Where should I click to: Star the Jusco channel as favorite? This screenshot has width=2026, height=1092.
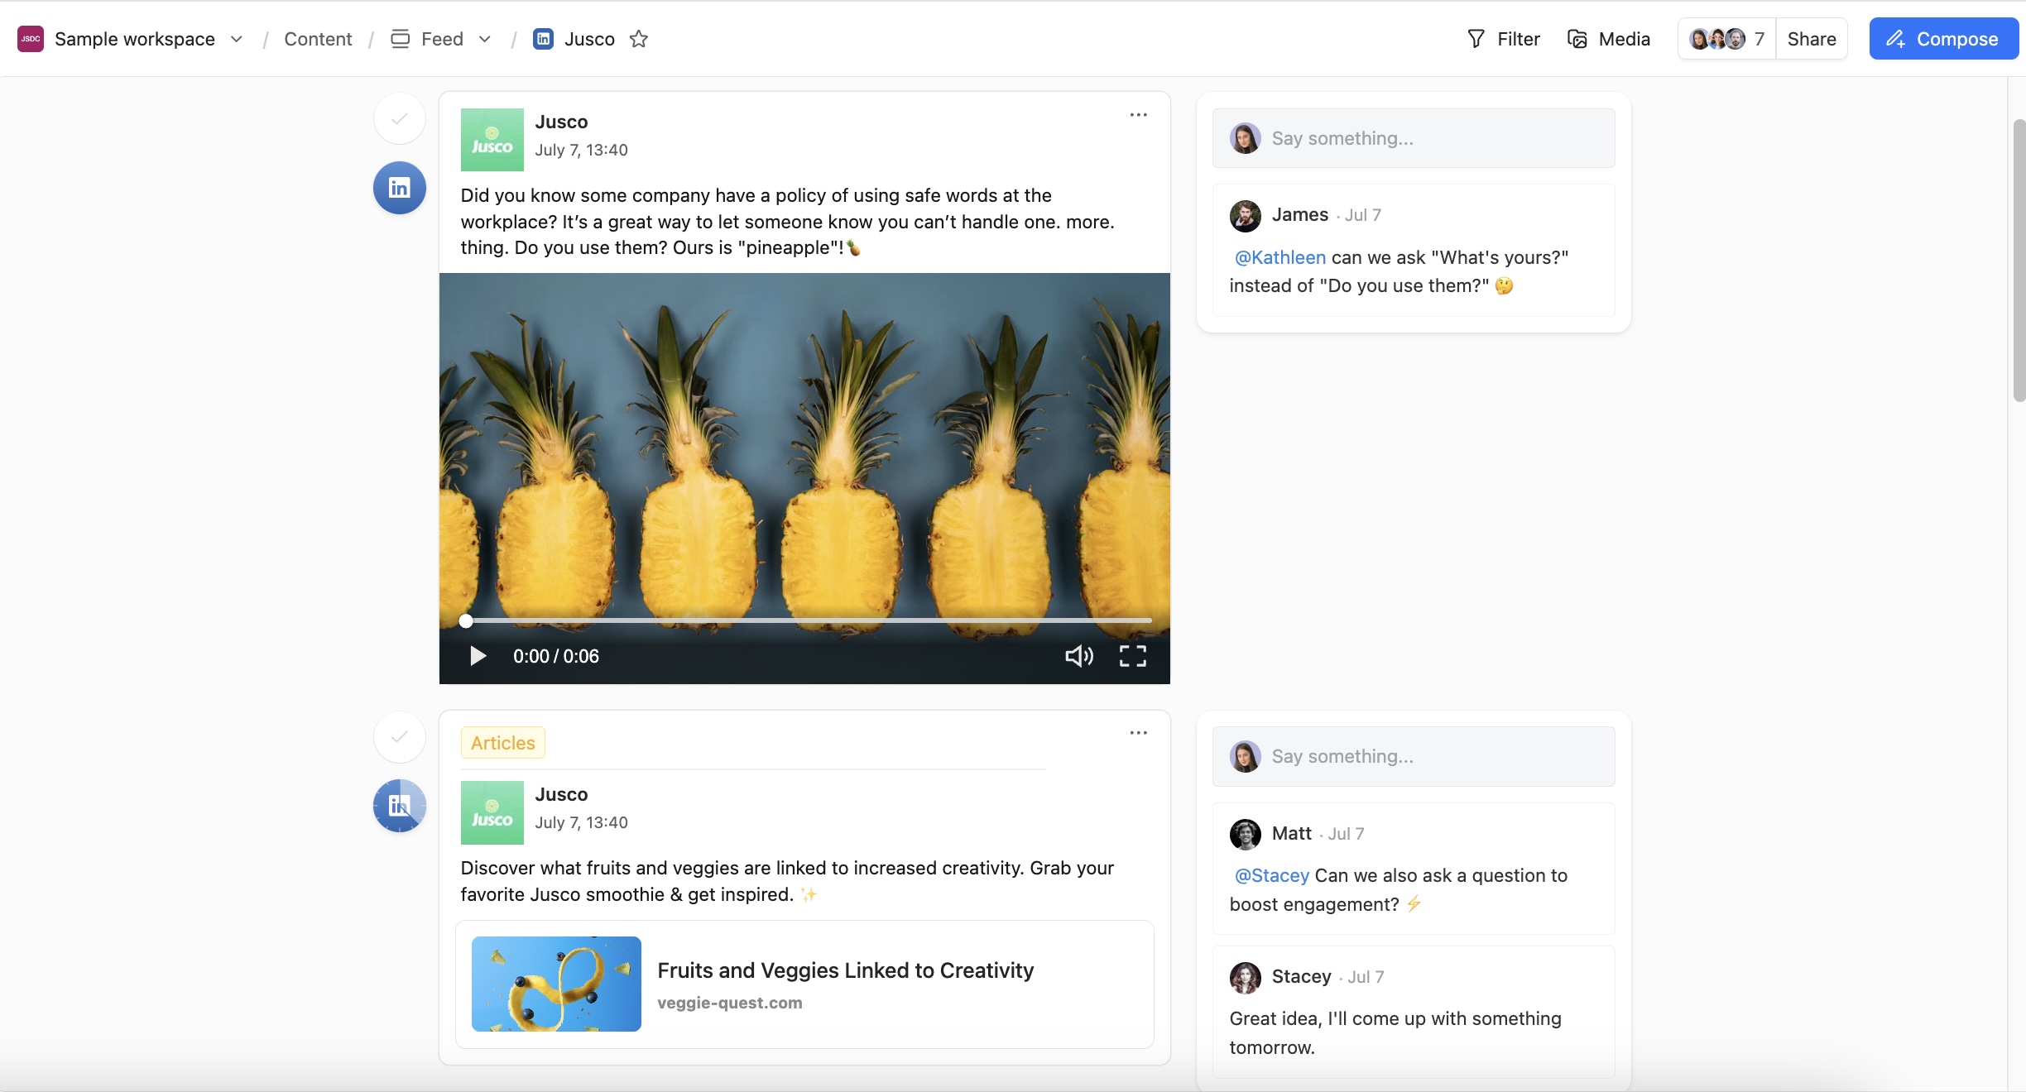[x=639, y=39]
